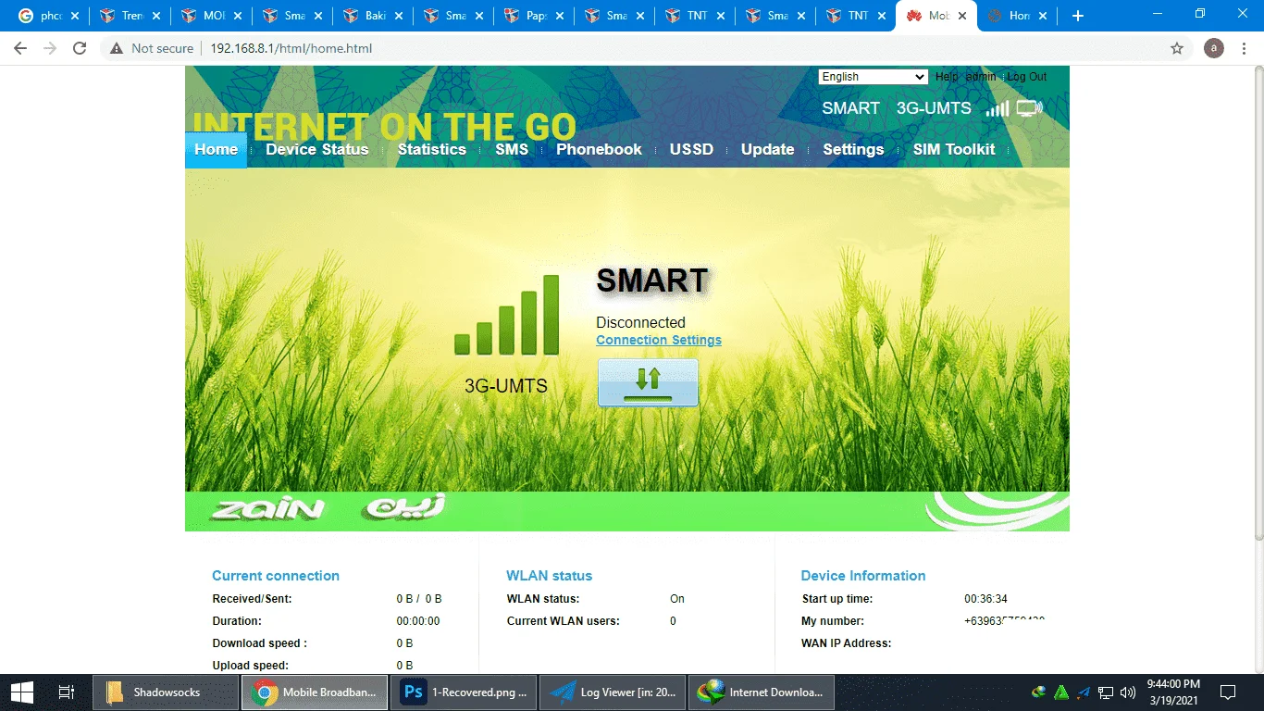This screenshot has height=711, width=1264.
Task: Go back with the browser back arrow
Action: (20, 48)
